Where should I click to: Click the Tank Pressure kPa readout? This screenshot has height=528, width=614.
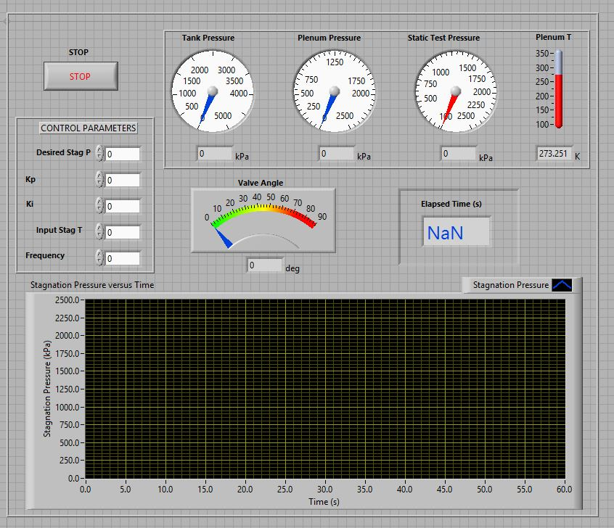point(213,154)
